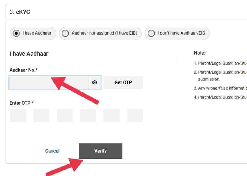Click note 4 Parent/Legal Guardian text
247x176 pixels.
[220, 97]
